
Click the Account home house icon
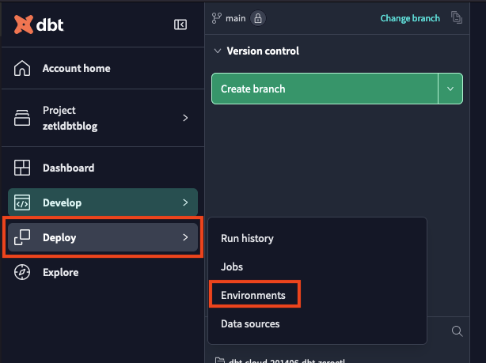point(22,68)
